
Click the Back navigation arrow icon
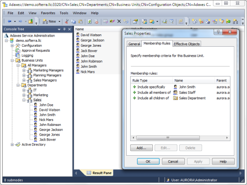click(10, 21)
